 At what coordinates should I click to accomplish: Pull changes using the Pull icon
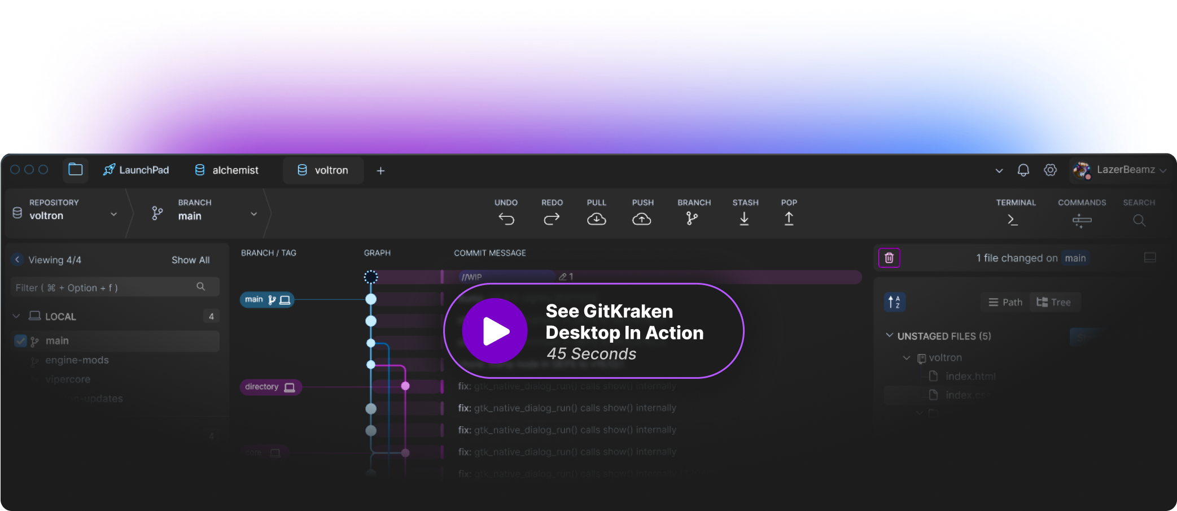(x=596, y=219)
